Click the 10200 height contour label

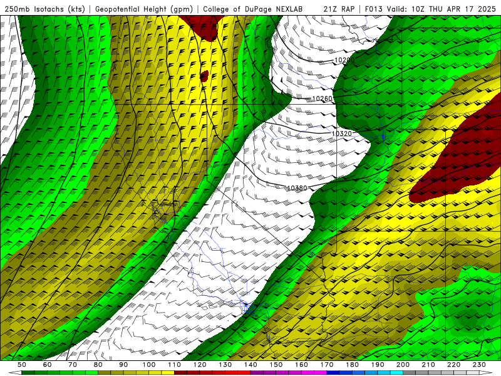[x=344, y=60]
